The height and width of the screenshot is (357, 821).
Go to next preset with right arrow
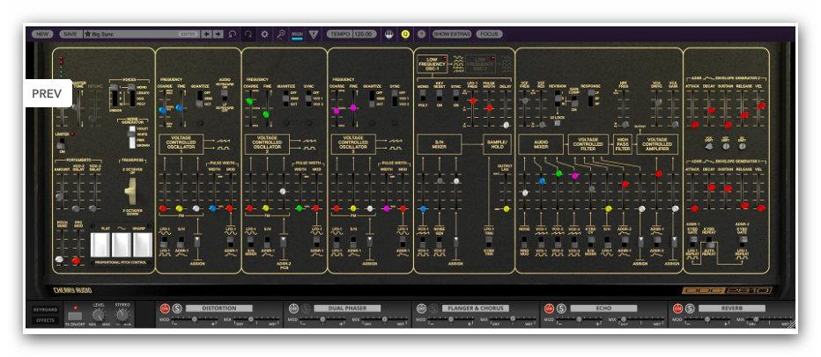pos(218,34)
